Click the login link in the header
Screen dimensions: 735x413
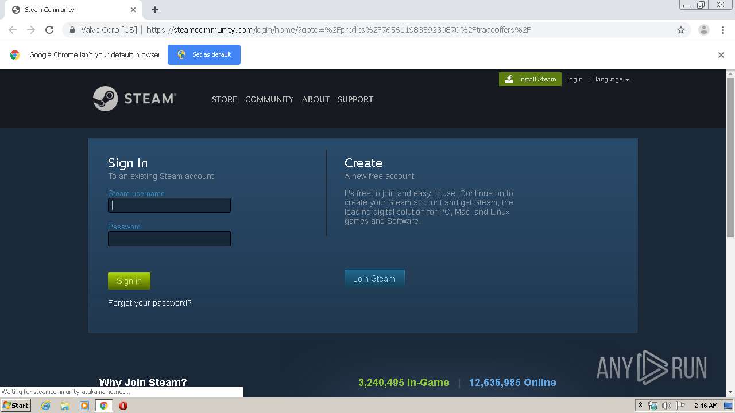(575, 79)
